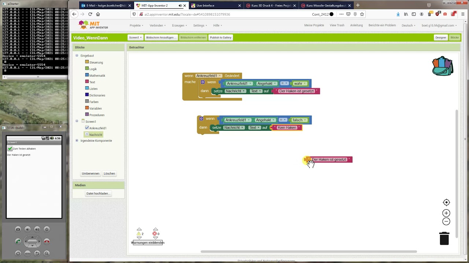Image resolution: width=469 pixels, height=263 pixels.
Task: Click 'Datei hochladen...' button
Action: [98, 194]
